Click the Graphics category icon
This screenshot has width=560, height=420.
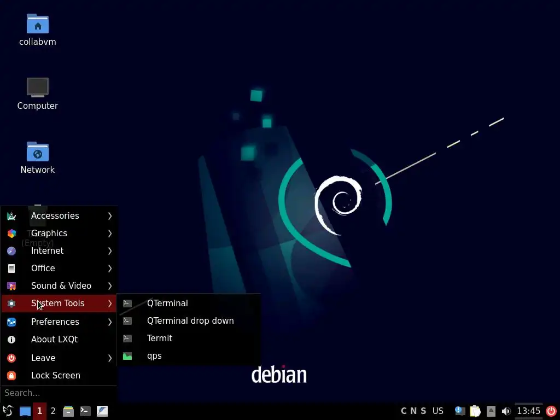[11, 233]
